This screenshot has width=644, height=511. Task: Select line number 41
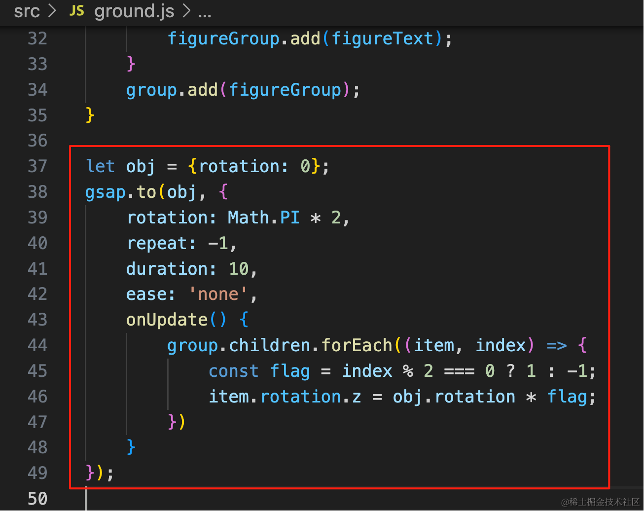pos(37,269)
